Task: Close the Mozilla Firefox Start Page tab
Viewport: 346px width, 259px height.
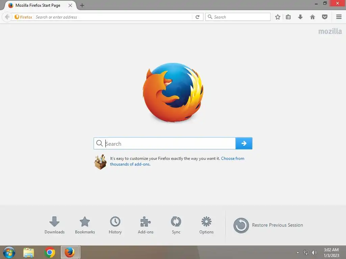Action: pos(70,5)
